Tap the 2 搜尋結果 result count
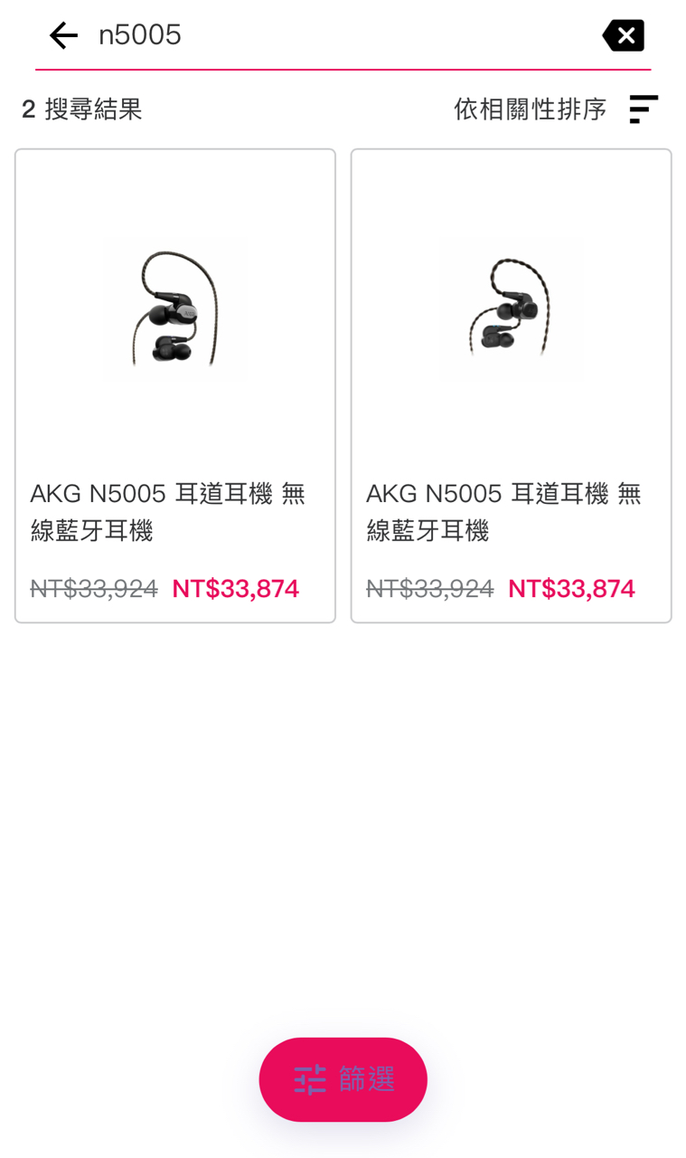The width and height of the screenshot is (686, 1158). tap(82, 109)
